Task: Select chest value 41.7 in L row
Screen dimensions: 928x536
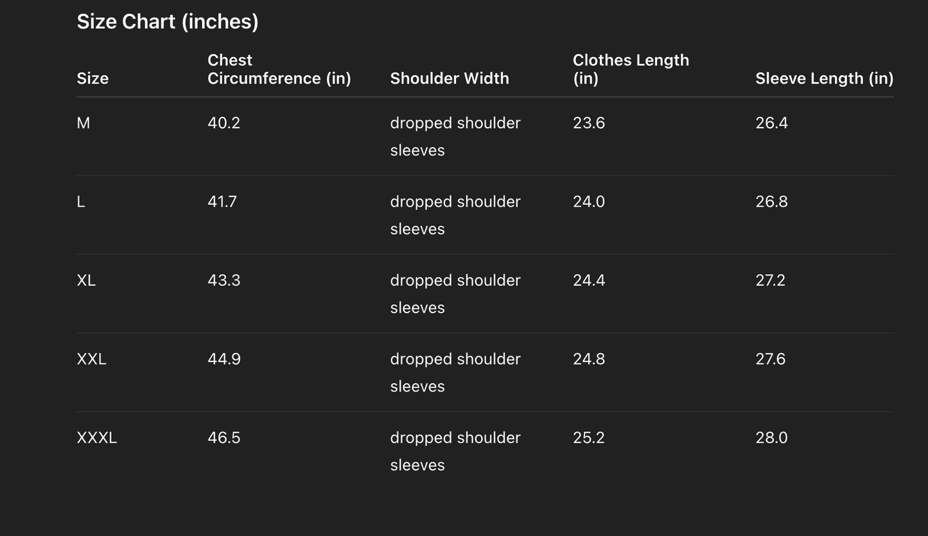Action: 222,202
